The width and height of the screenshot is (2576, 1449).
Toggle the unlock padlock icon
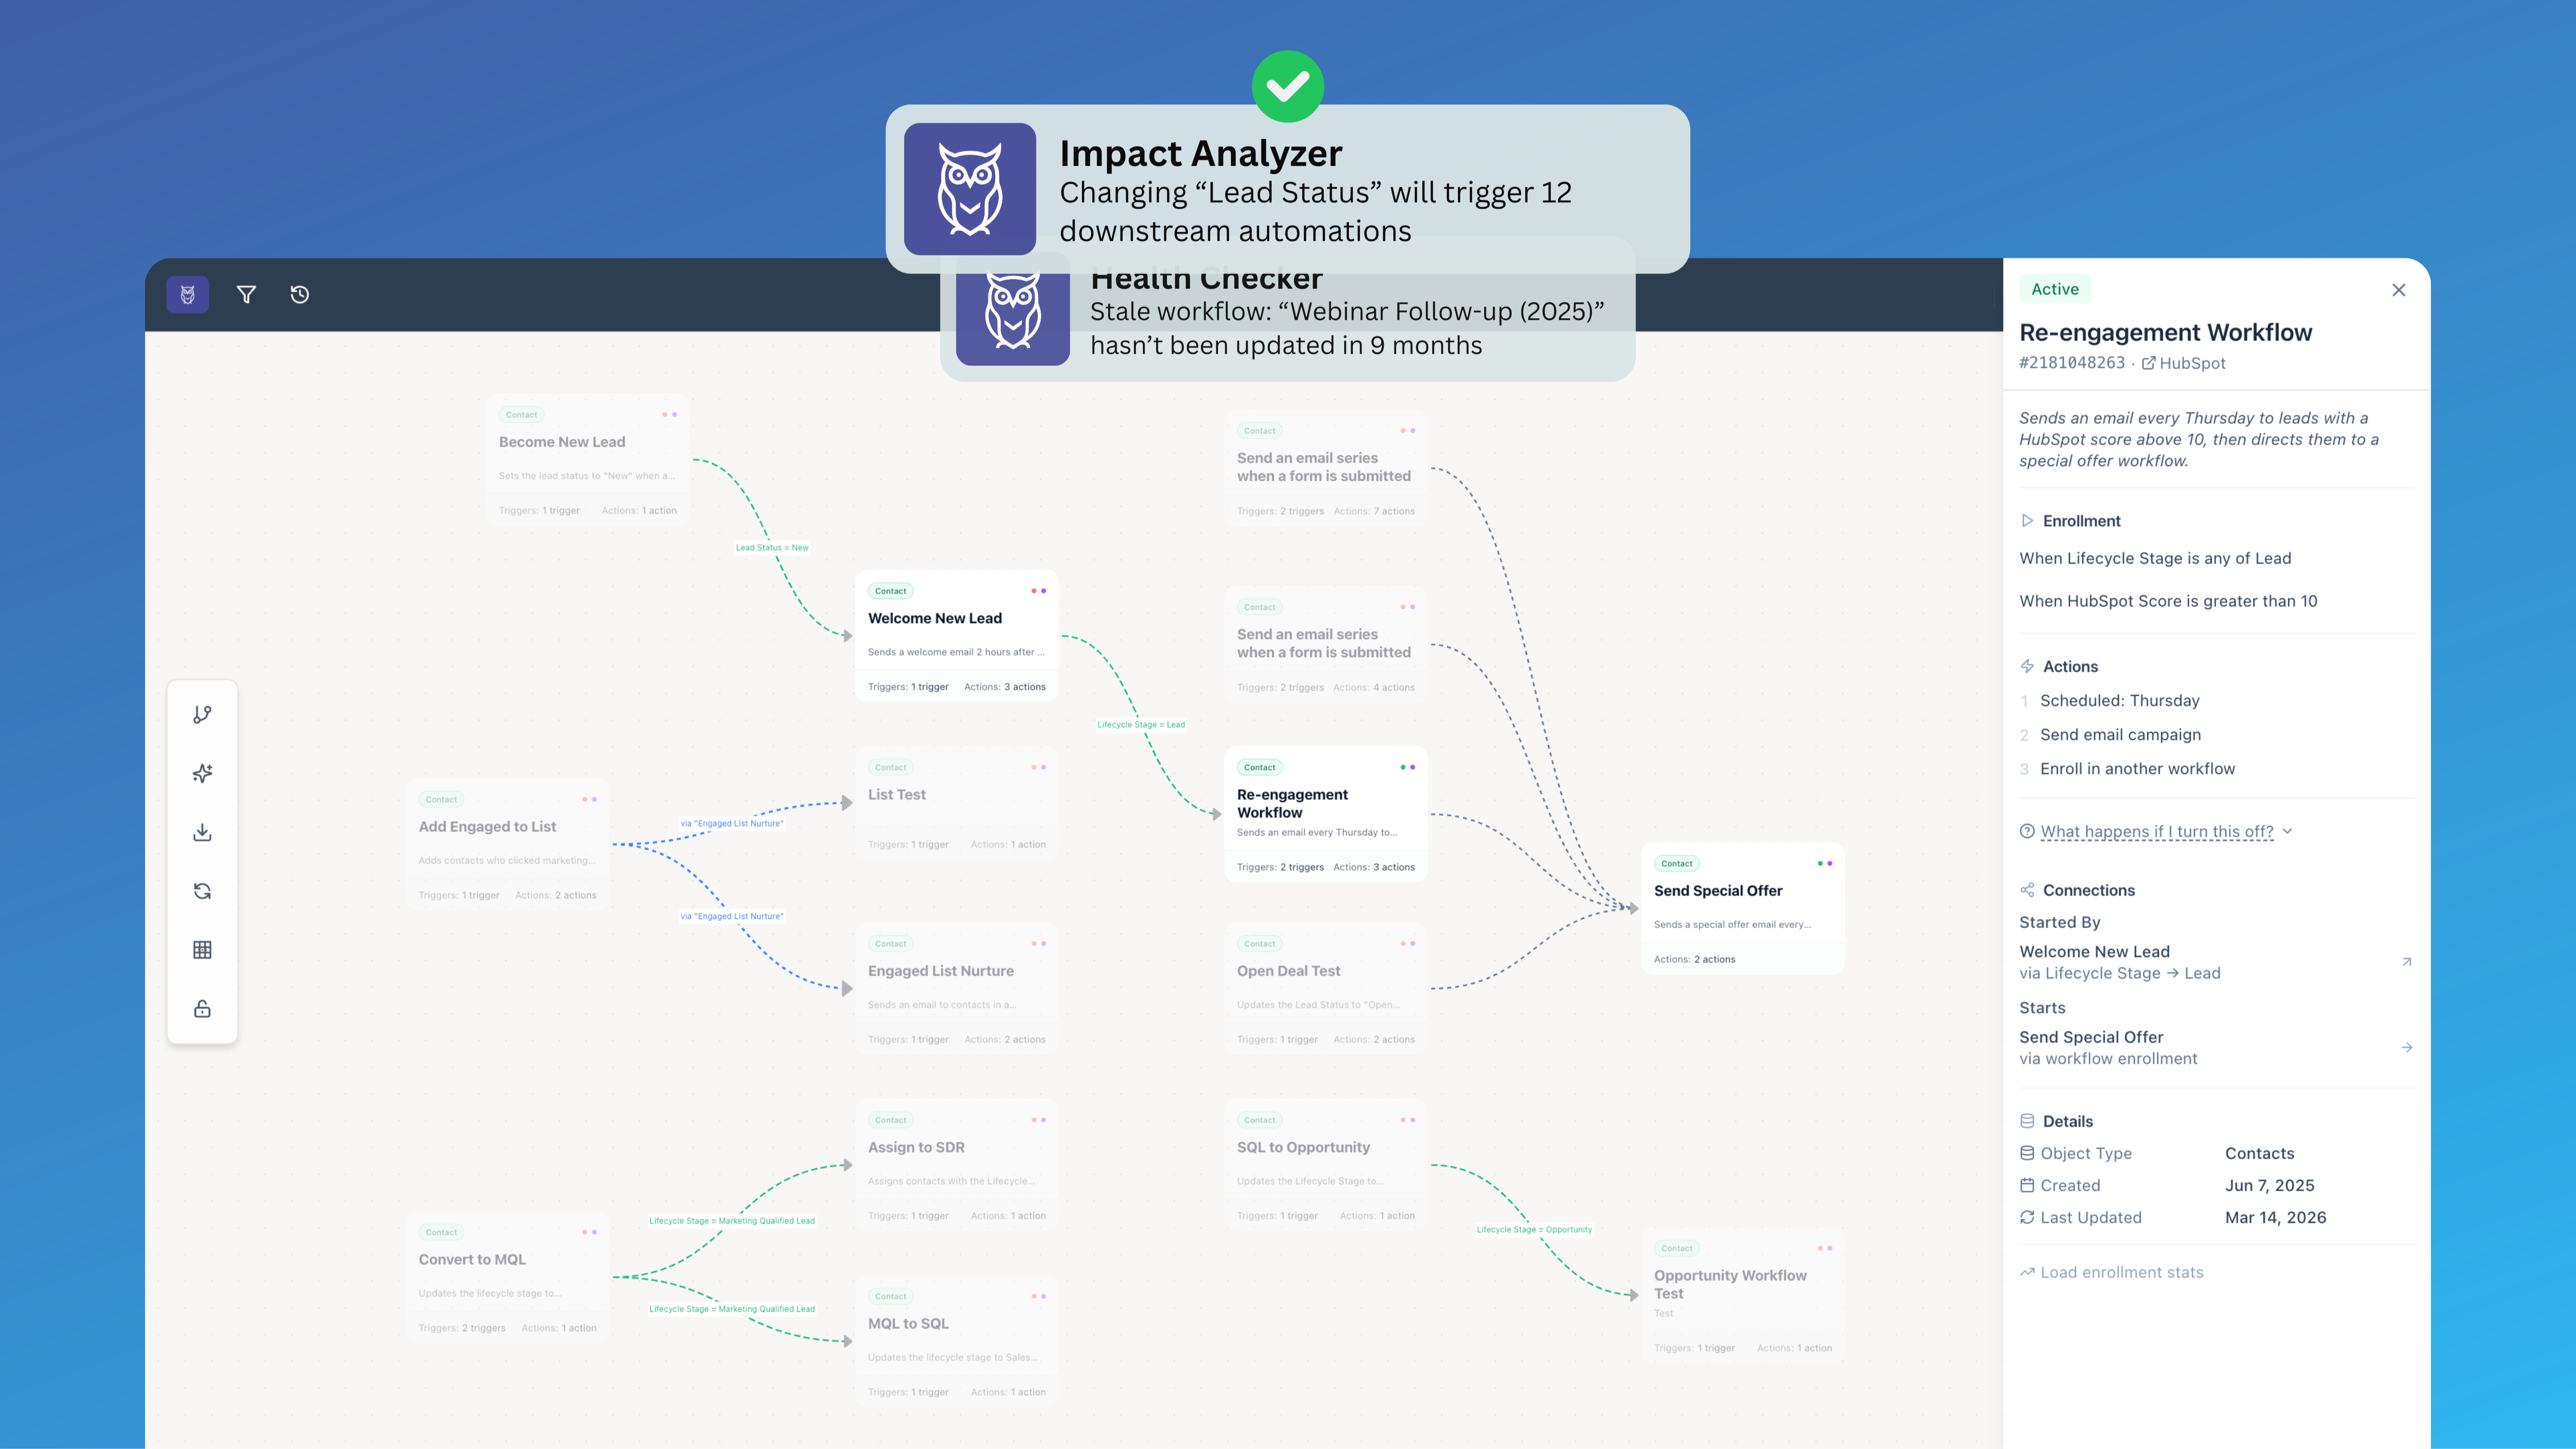click(202, 1008)
